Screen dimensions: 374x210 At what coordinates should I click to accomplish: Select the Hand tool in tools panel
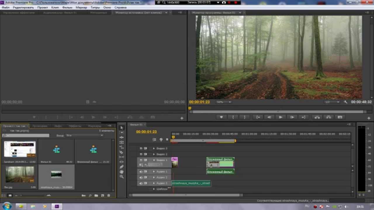(122, 172)
